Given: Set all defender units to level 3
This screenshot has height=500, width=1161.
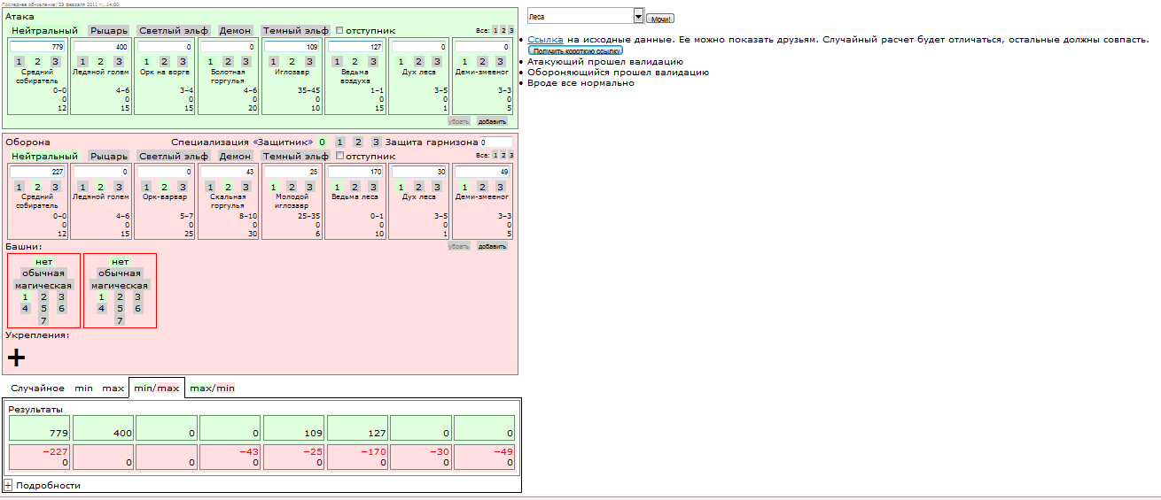Looking at the screenshot, I should tap(511, 155).
